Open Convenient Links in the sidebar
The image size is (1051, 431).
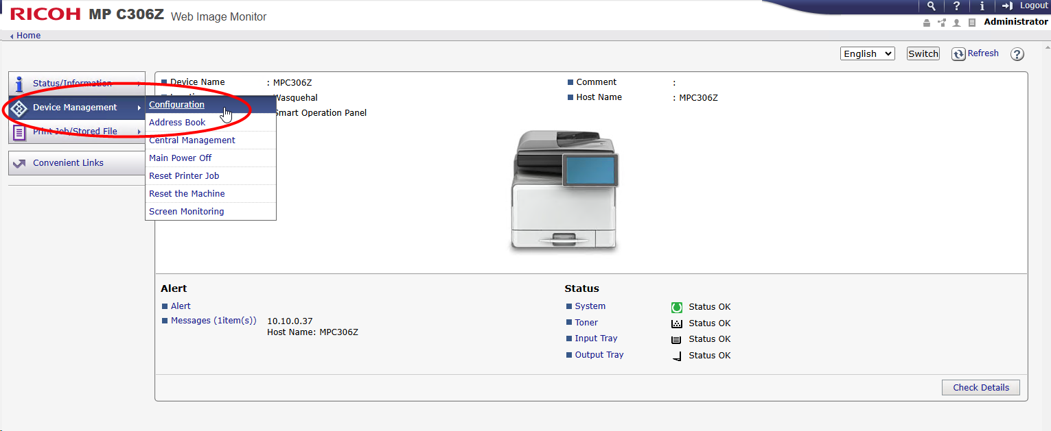(x=77, y=163)
